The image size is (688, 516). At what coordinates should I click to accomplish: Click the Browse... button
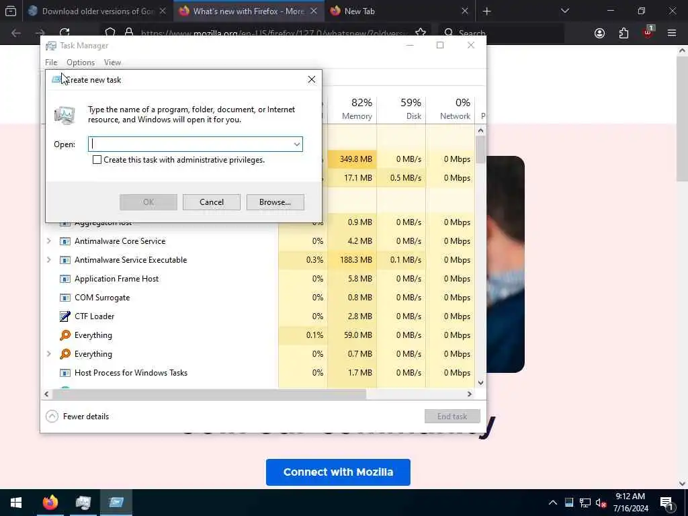pyautogui.click(x=275, y=202)
